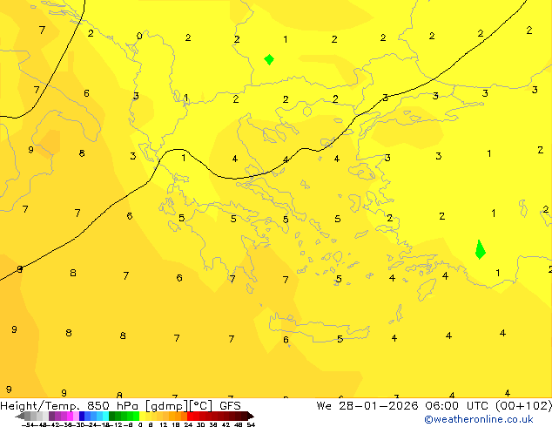Click the 54 label at the scale's end

point(251,424)
